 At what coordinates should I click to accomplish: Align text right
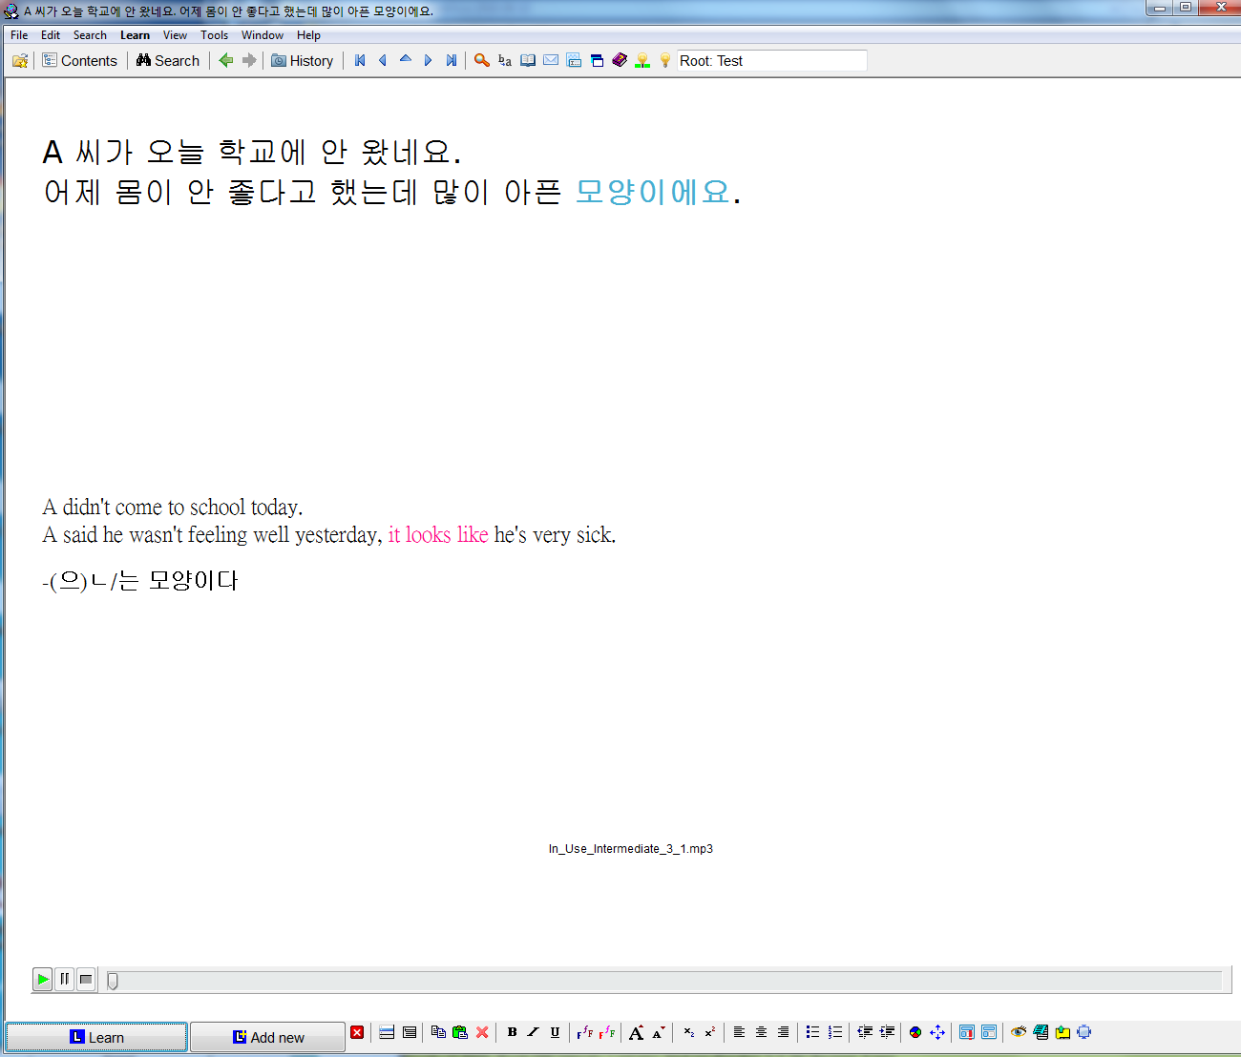(x=783, y=1032)
